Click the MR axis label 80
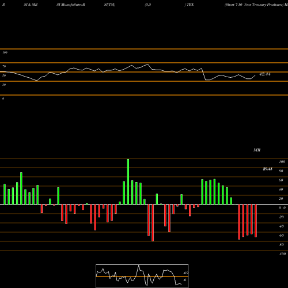The image size is (288, 288). tap(281, 171)
